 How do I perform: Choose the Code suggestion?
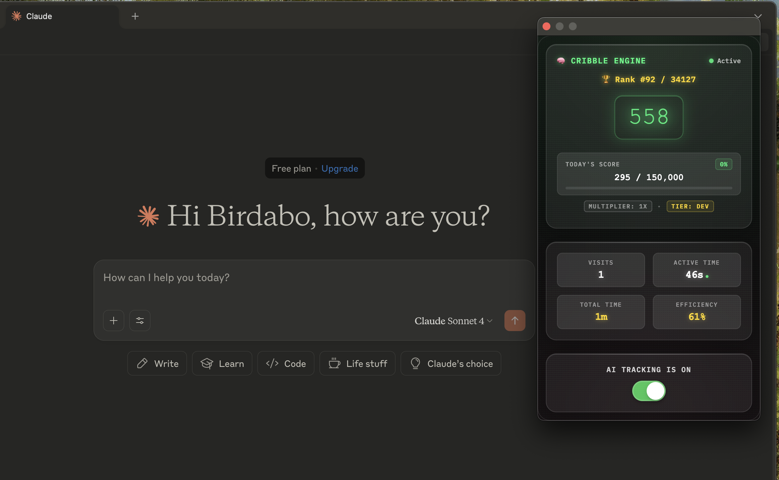[x=286, y=363]
